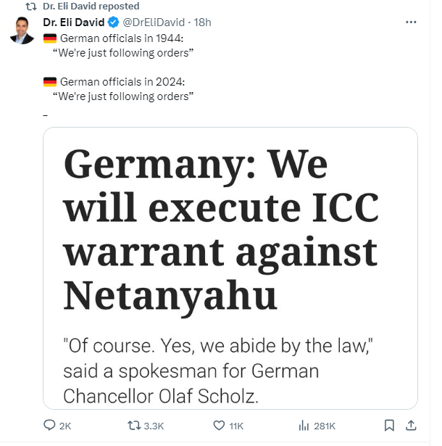Screen dimensions: 442x446
Task: Click the 'Dr. Eli David reposted' label
Action: (x=91, y=7)
